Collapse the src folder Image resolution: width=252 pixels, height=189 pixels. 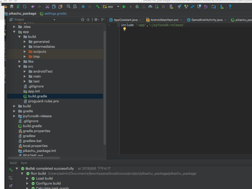20,67
